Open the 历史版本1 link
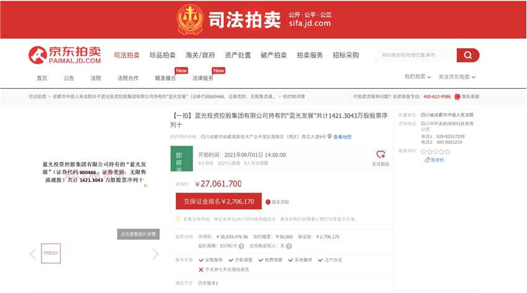This screenshot has width=527, height=293. point(208,283)
